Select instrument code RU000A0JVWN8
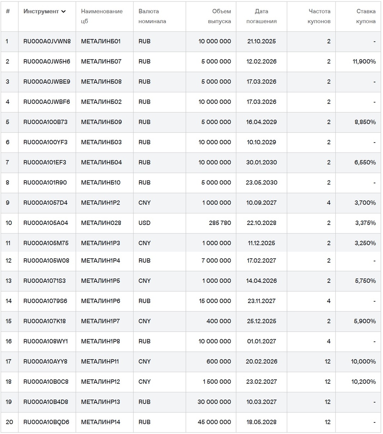Image resolution: width=383 pixels, height=434 pixels. tap(47, 42)
